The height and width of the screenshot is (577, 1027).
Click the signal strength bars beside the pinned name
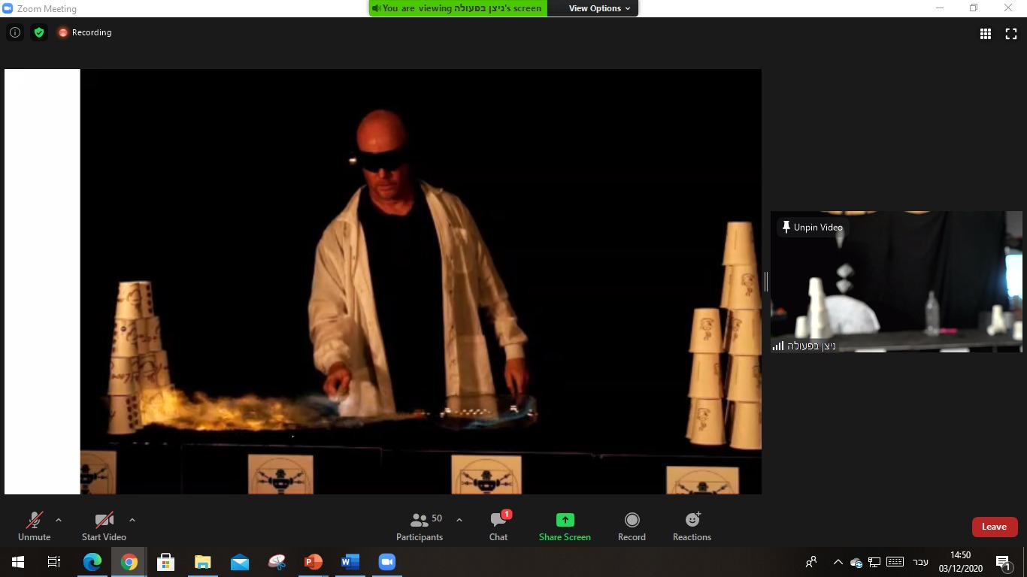coord(778,346)
